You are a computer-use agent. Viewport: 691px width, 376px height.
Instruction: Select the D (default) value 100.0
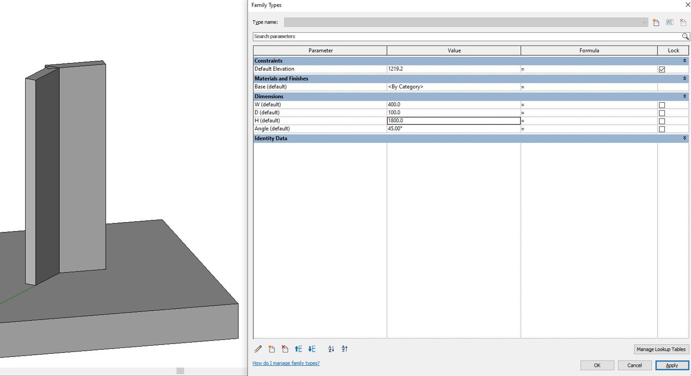coord(454,113)
